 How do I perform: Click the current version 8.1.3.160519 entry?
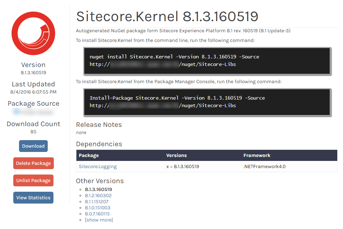pos(98,189)
